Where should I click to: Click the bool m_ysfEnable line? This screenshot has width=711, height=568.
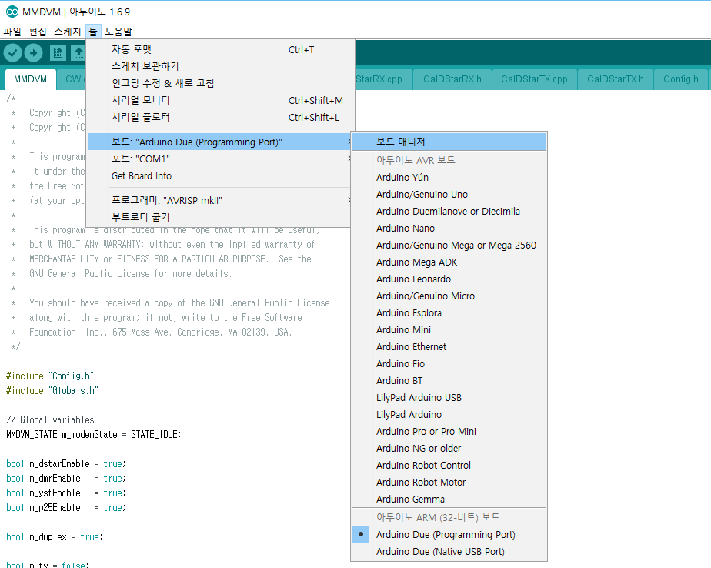pos(65,493)
